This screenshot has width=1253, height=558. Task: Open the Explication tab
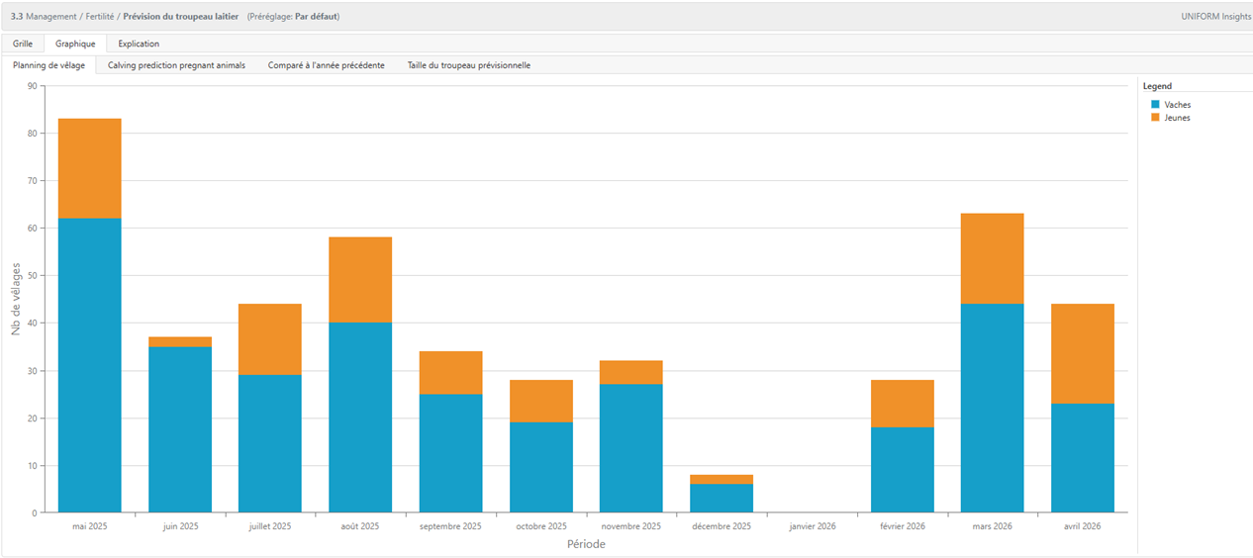click(x=139, y=44)
